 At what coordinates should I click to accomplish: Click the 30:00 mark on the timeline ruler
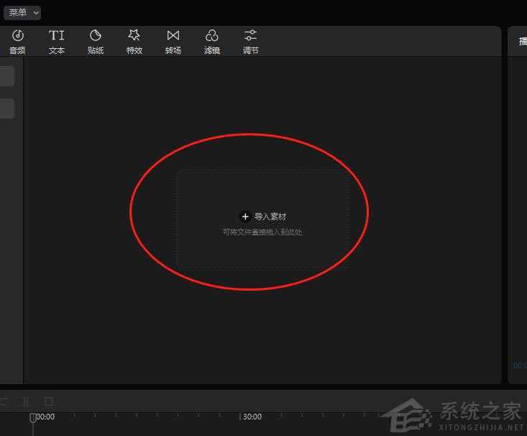tap(252, 417)
